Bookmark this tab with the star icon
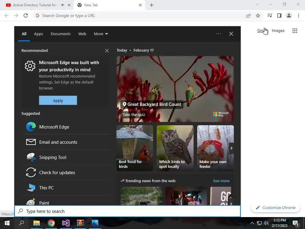Viewport: 305px width, 229px height. coord(258,16)
